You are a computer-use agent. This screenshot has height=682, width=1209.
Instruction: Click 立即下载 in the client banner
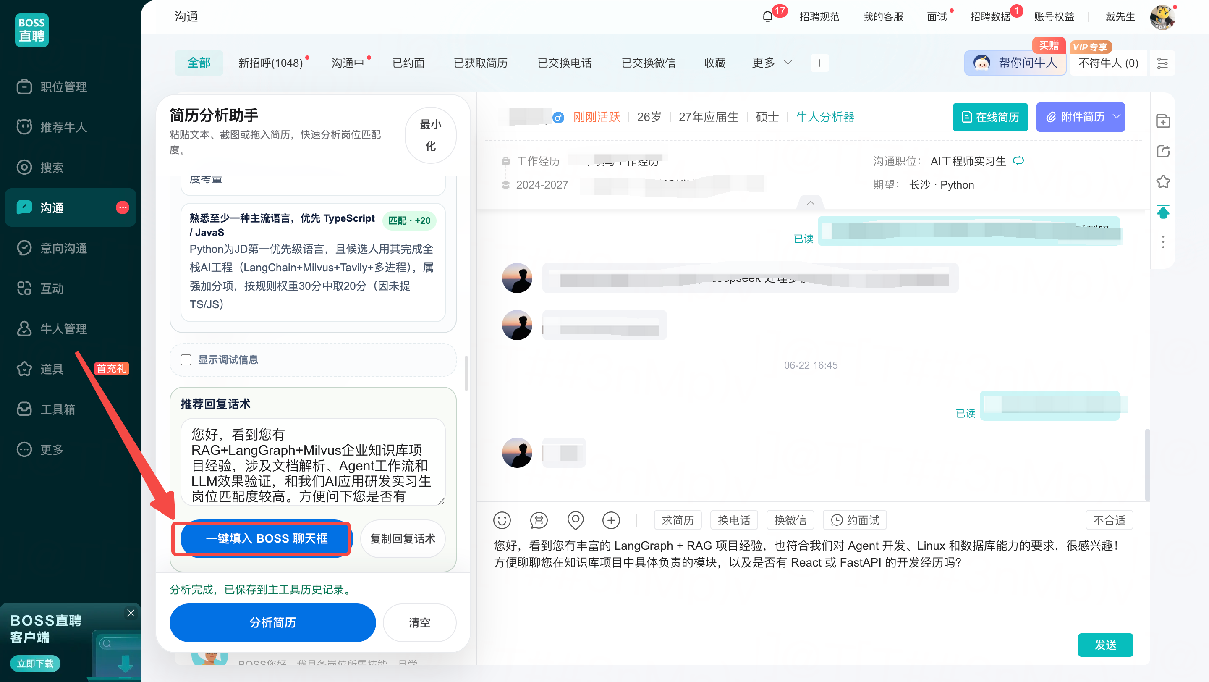[x=35, y=663]
